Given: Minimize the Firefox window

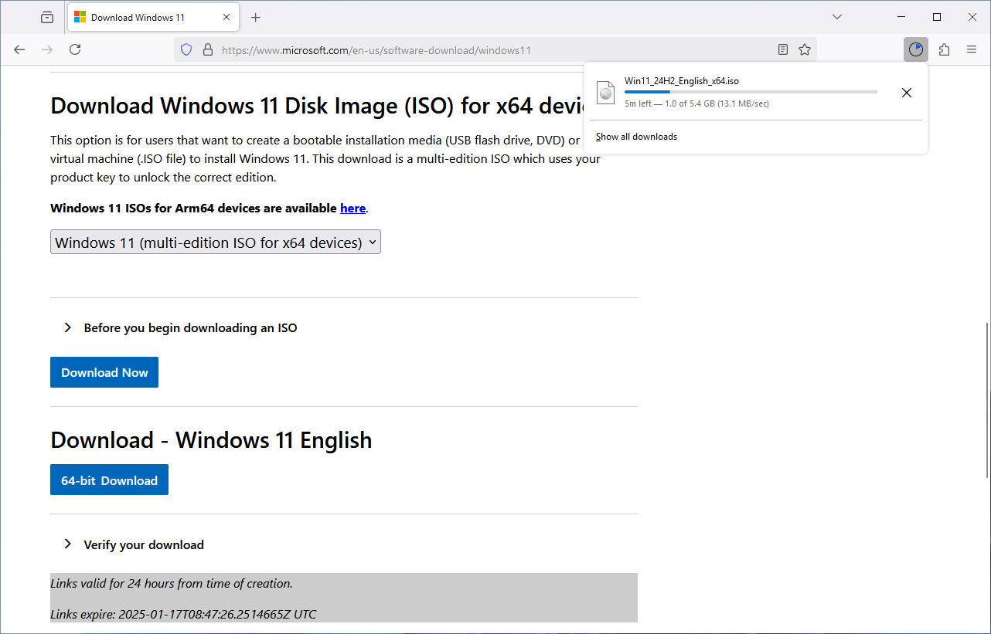Looking at the screenshot, I should coord(901,17).
